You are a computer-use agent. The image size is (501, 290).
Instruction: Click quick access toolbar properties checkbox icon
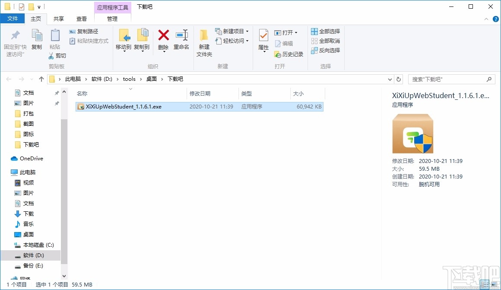[22, 6]
